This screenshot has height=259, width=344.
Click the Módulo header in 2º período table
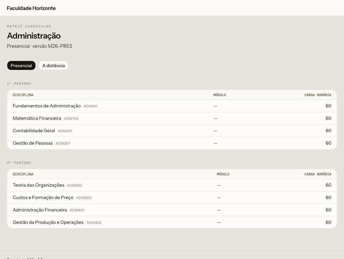coord(223,174)
